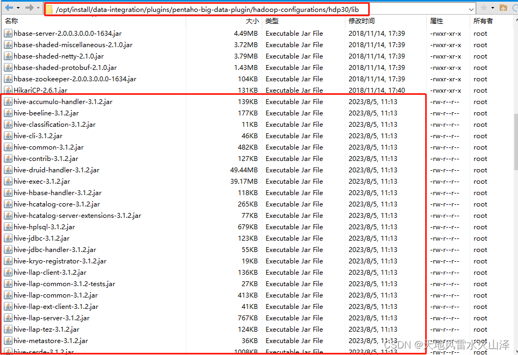518x355 pixels.
Task: Open the parent directory via the folder-up icon
Action: tap(504, 8)
